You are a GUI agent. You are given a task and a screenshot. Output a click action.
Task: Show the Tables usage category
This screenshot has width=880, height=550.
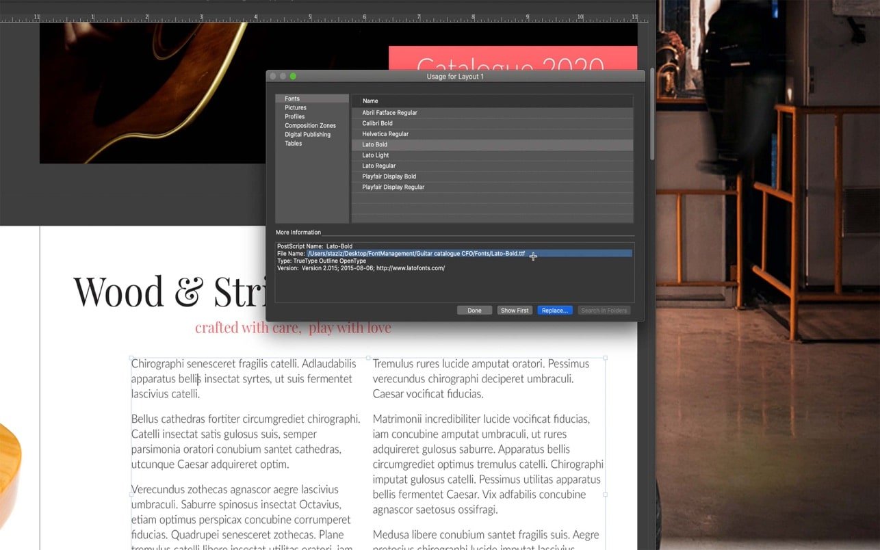(293, 143)
